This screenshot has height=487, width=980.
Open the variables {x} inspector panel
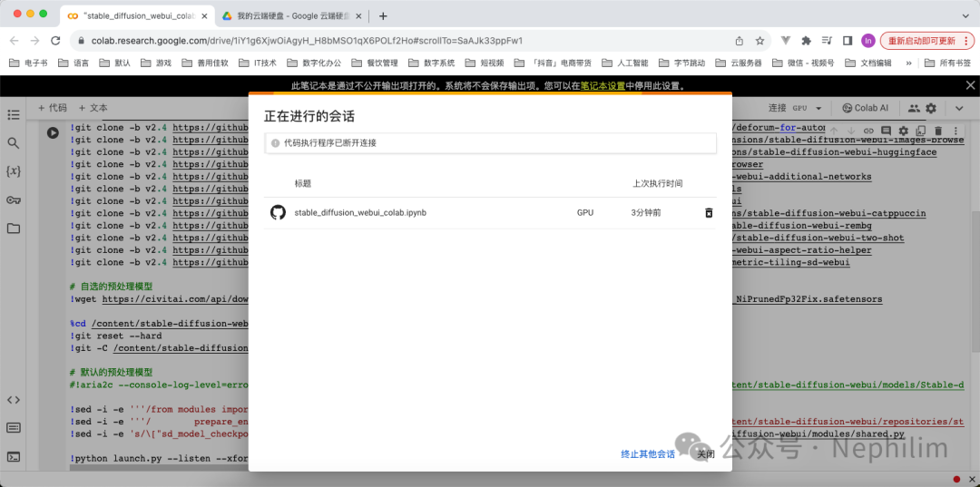click(13, 171)
